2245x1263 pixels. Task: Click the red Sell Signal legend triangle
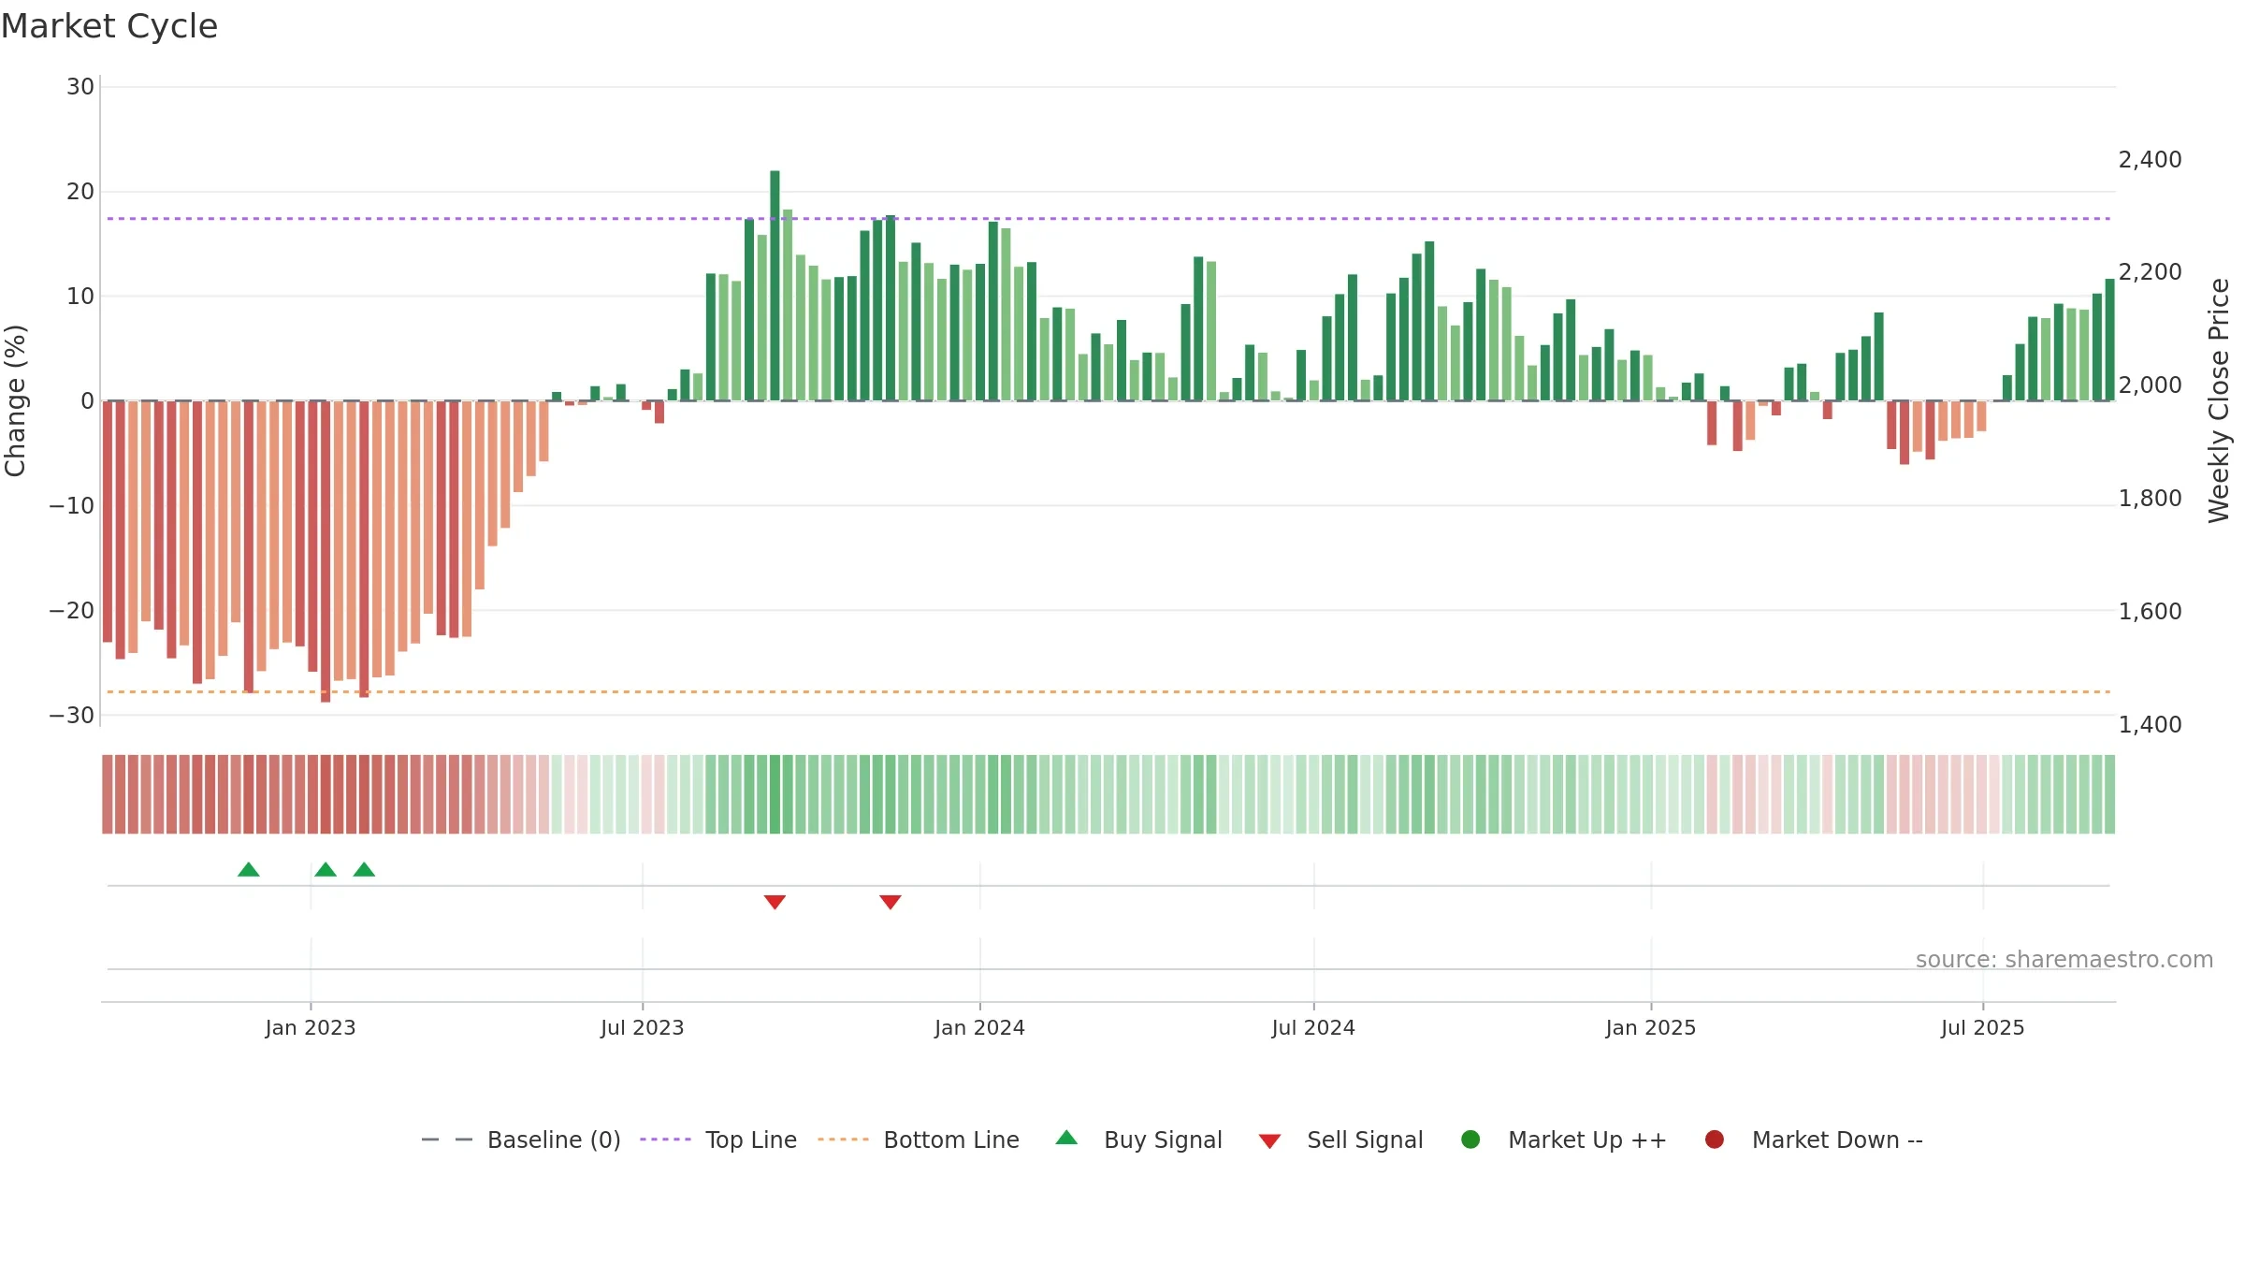[x=1269, y=1141]
